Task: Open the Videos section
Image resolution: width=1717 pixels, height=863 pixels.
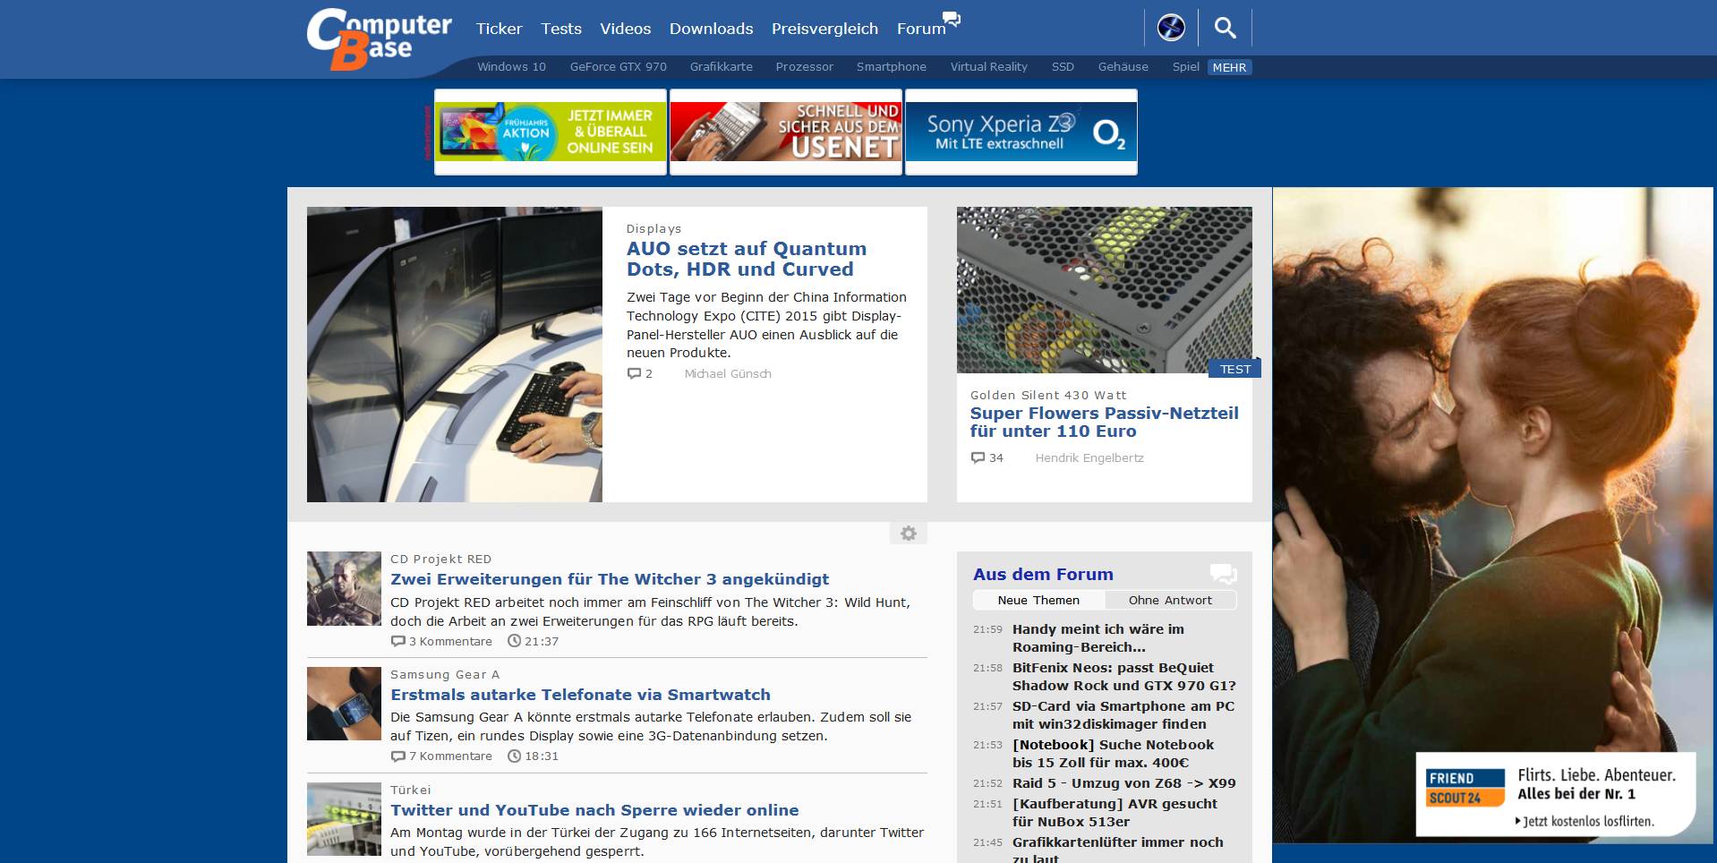Action: [626, 29]
